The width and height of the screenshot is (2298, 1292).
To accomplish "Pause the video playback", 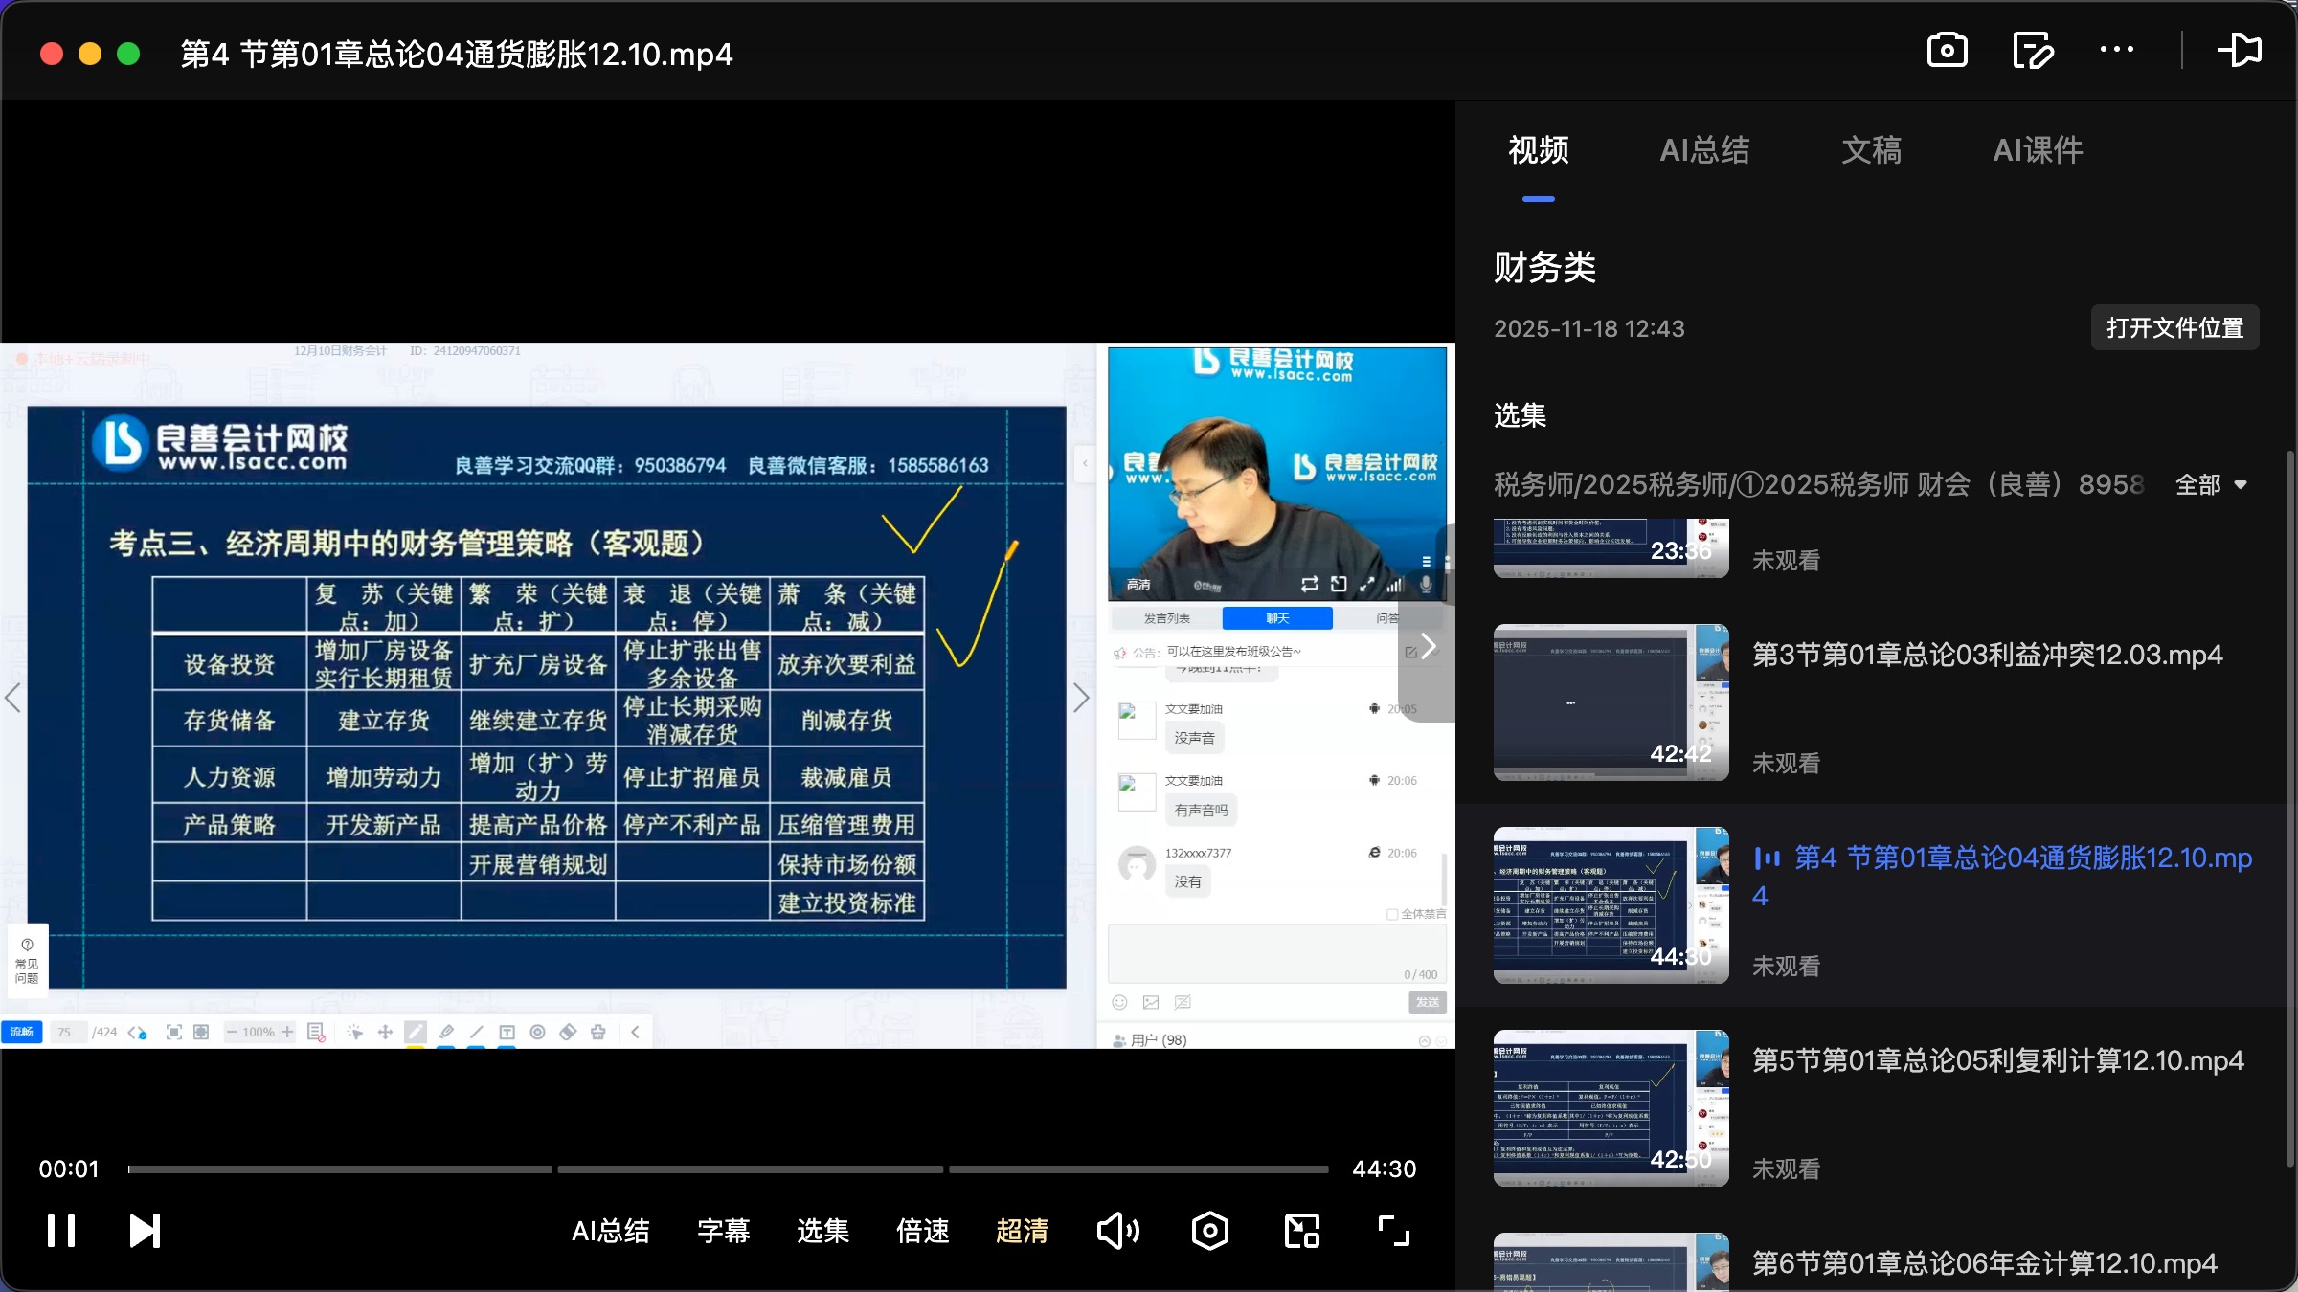I will coord(60,1230).
